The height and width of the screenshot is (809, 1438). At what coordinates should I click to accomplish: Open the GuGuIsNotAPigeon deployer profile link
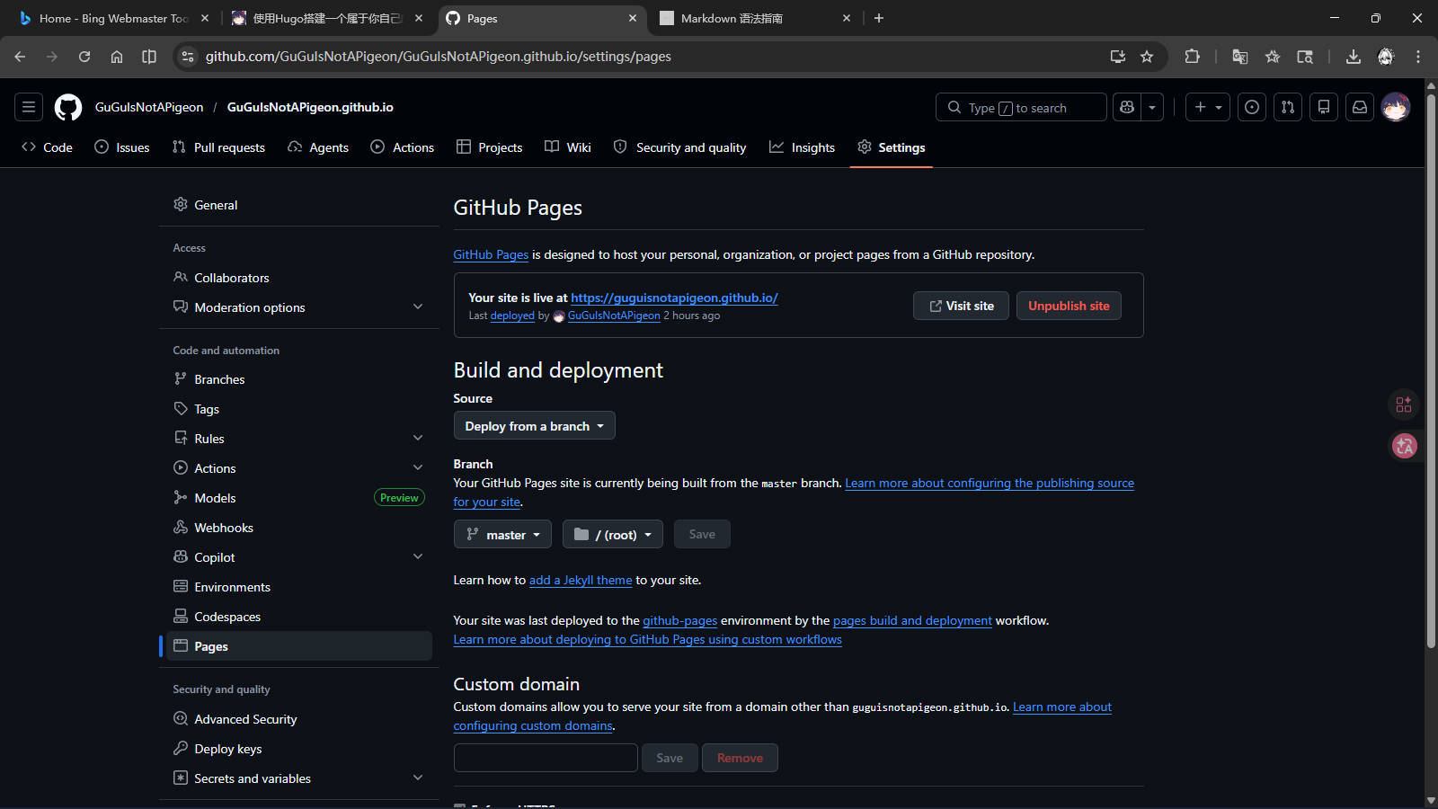(614, 316)
